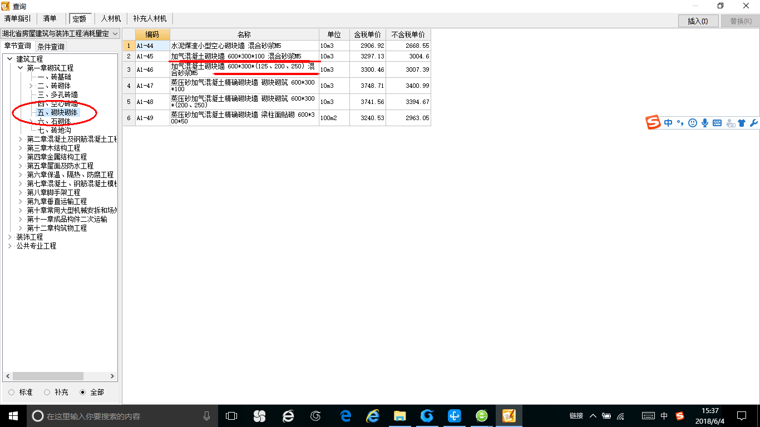
Task: Switch punctuation mode on Sogou toolbar
Action: (x=680, y=123)
